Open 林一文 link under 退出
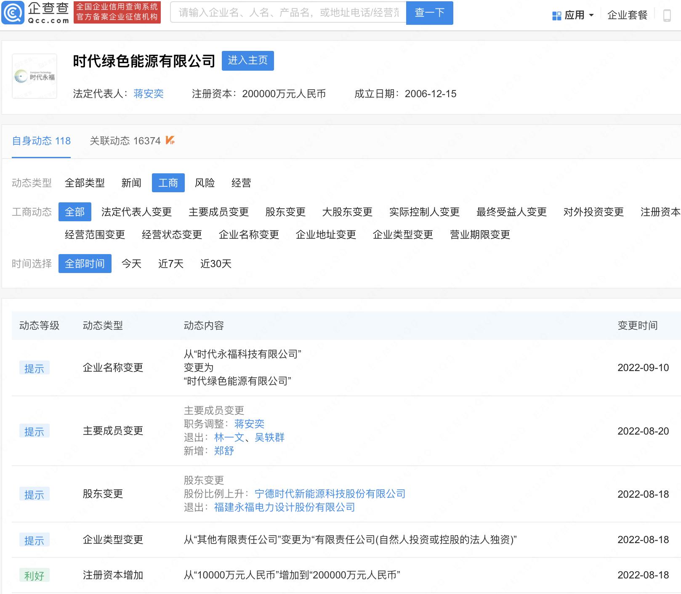681x594 pixels. (229, 438)
